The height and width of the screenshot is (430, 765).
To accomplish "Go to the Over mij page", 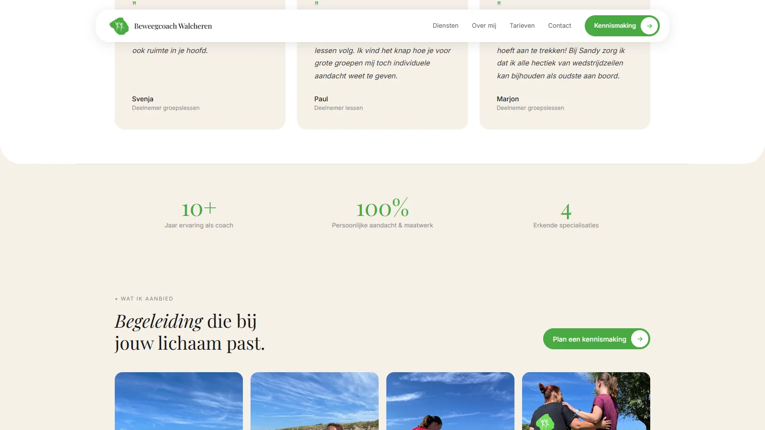I will (x=484, y=26).
